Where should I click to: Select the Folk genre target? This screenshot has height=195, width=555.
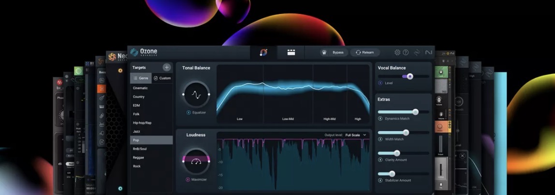pyautogui.click(x=151, y=114)
